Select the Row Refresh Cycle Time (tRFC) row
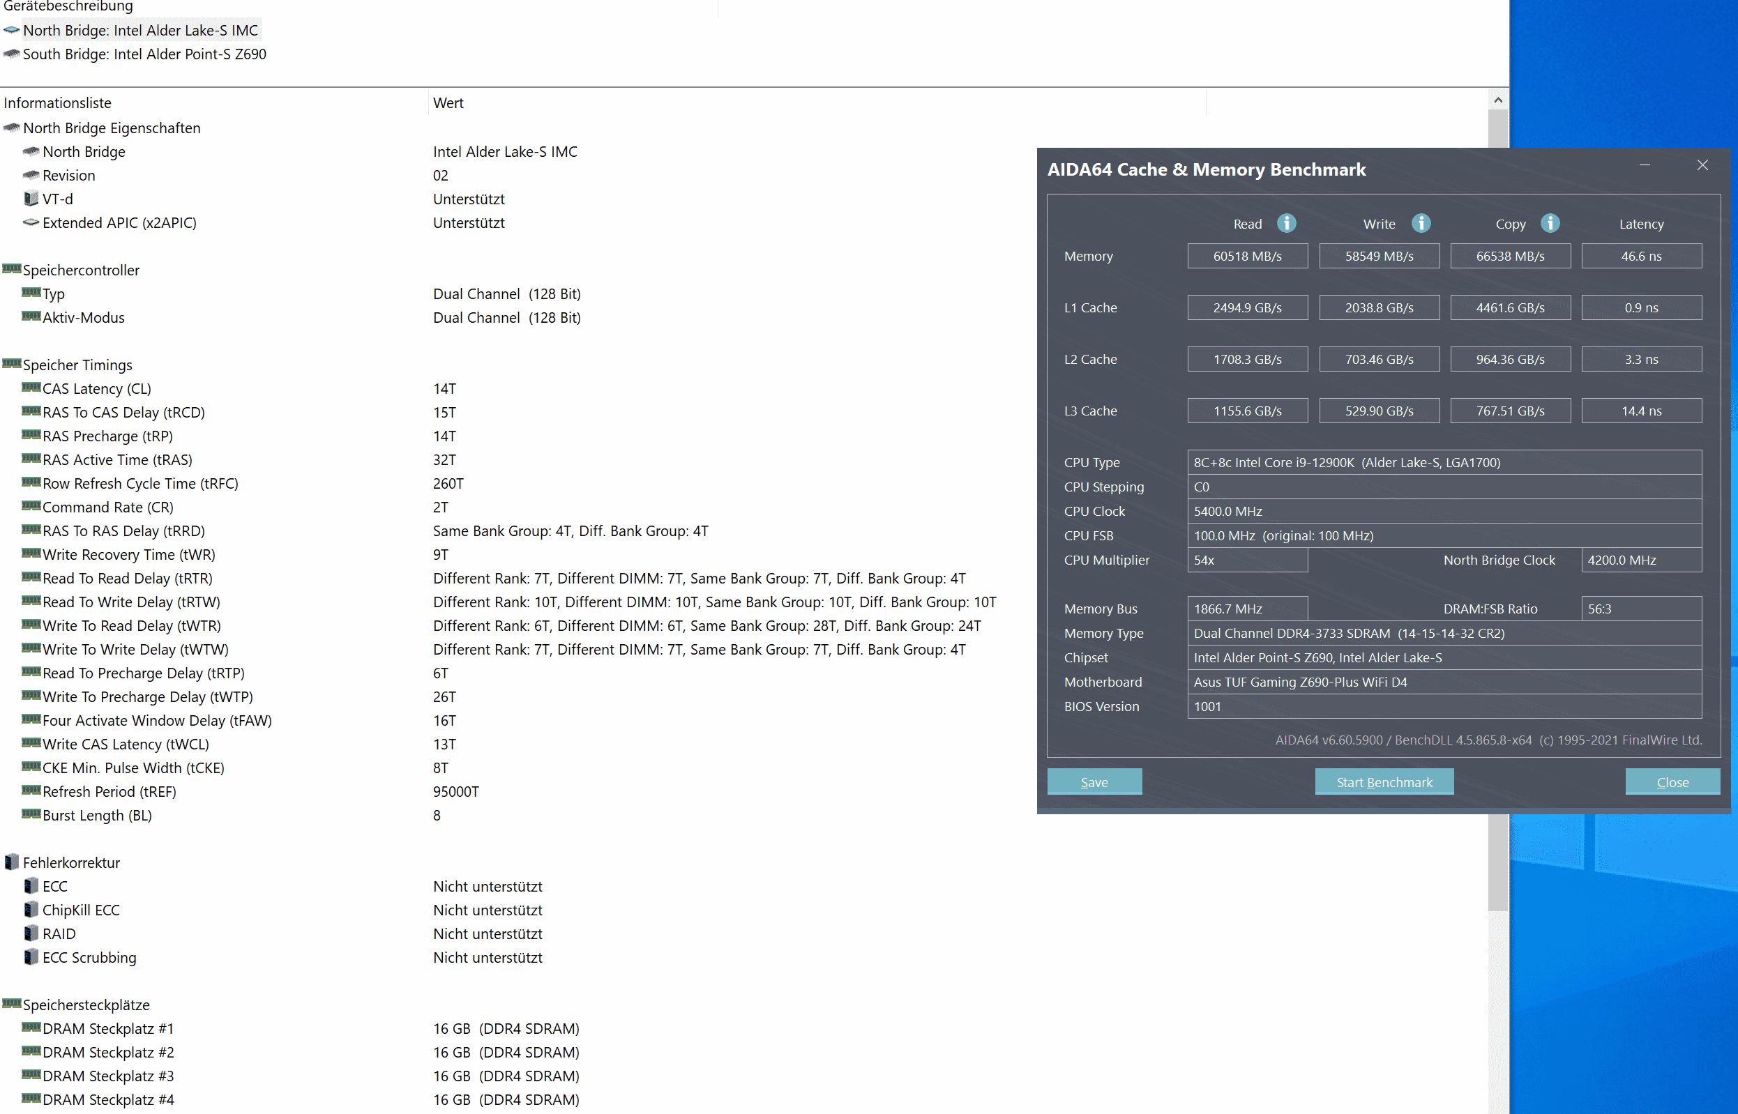 pos(140,483)
